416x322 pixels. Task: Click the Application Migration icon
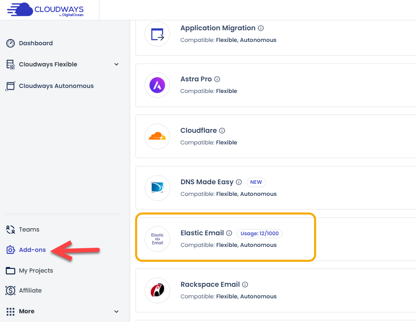[157, 34]
